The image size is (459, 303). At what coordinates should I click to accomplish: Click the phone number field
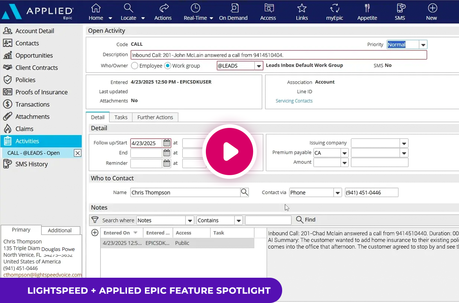tap(371, 192)
